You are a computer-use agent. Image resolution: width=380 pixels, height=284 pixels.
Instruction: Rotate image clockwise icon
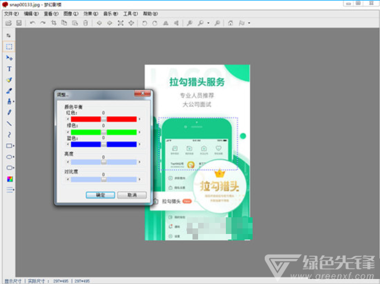155,23
